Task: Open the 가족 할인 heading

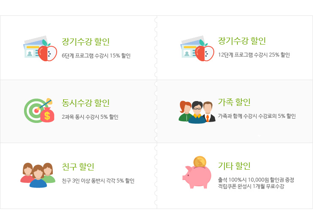Action: (234, 102)
